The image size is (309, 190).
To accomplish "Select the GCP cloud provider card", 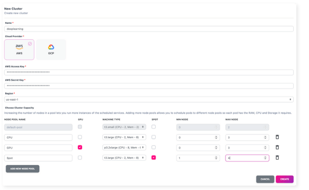I will pos(51,49).
